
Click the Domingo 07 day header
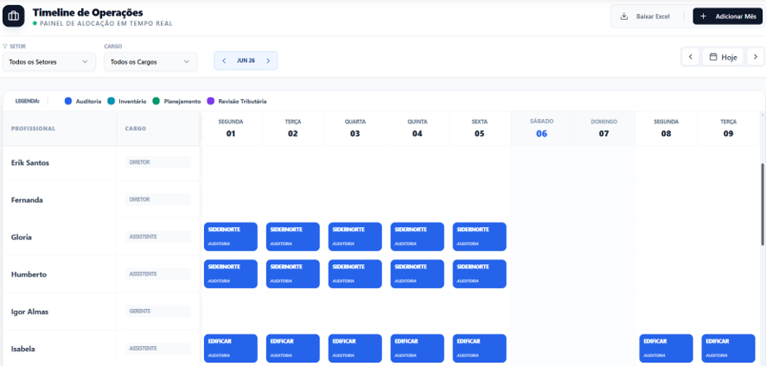(603, 129)
